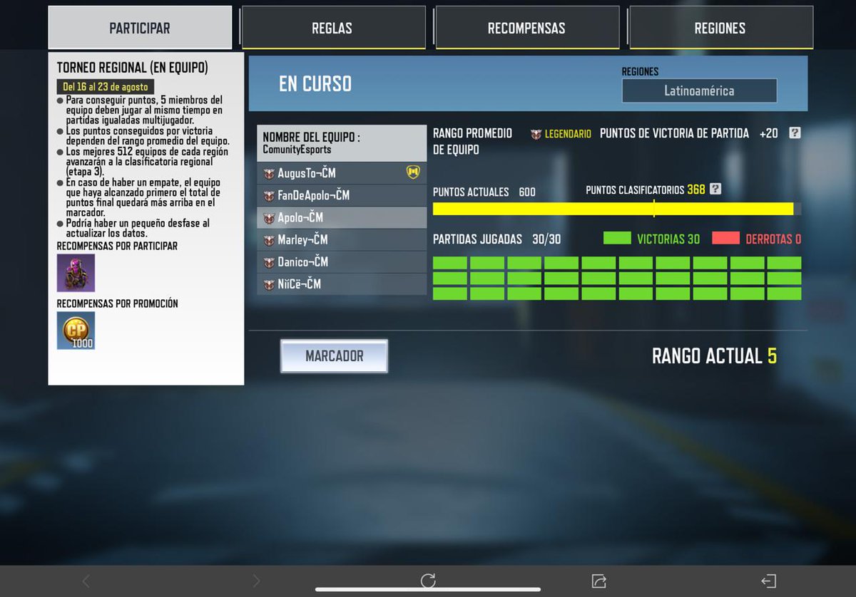Screen dimensions: 856x597
Task: Click the 'PARTIDAS JUGADAS 30/30' text
Action: (x=496, y=239)
